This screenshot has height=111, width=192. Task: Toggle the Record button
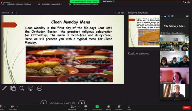coord(109,108)
